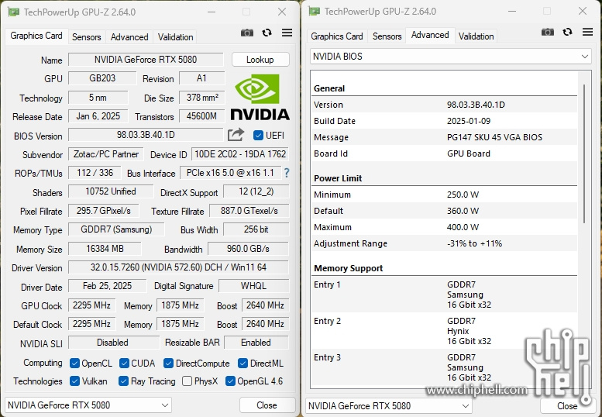Image resolution: width=602 pixels, height=417 pixels.
Task: Toggle the OpenCL checkbox
Action: [75, 364]
